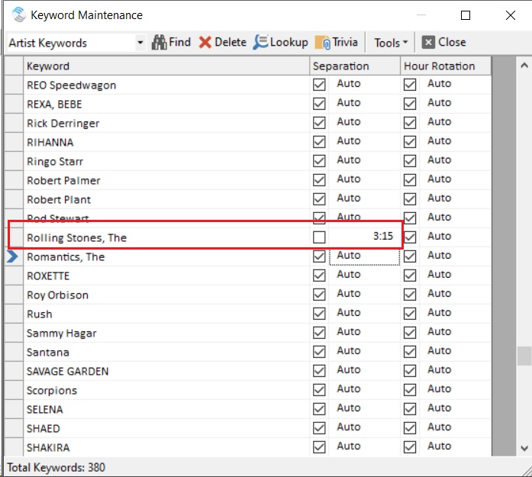Viewport: 532px width, 477px height.
Task: Select the Sammy Hagar keyword
Action: pos(61,334)
